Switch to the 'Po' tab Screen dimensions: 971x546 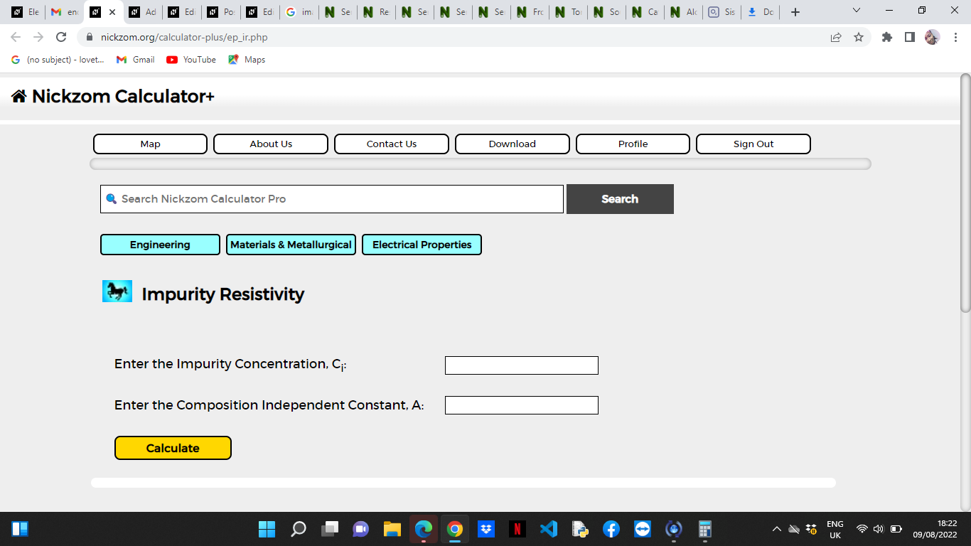(x=220, y=12)
